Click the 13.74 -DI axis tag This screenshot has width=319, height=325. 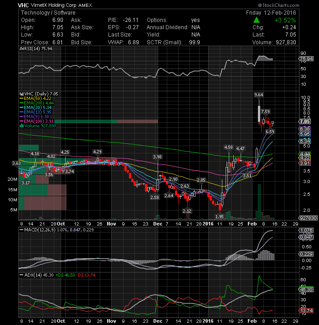click(306, 310)
